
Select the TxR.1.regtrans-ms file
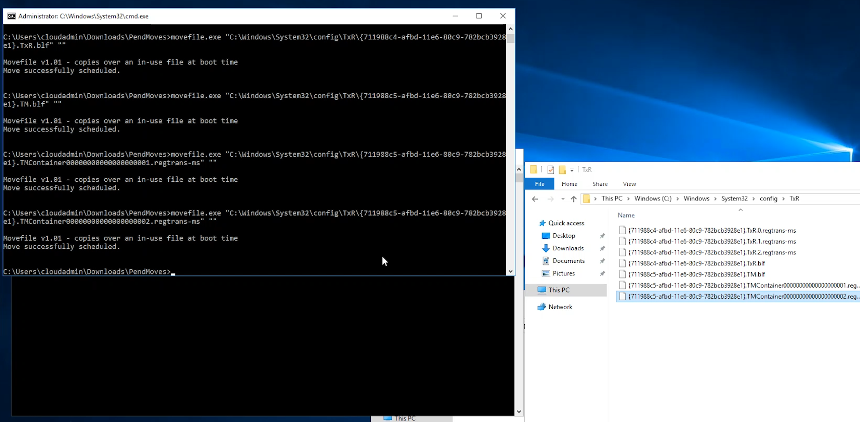tap(712, 241)
